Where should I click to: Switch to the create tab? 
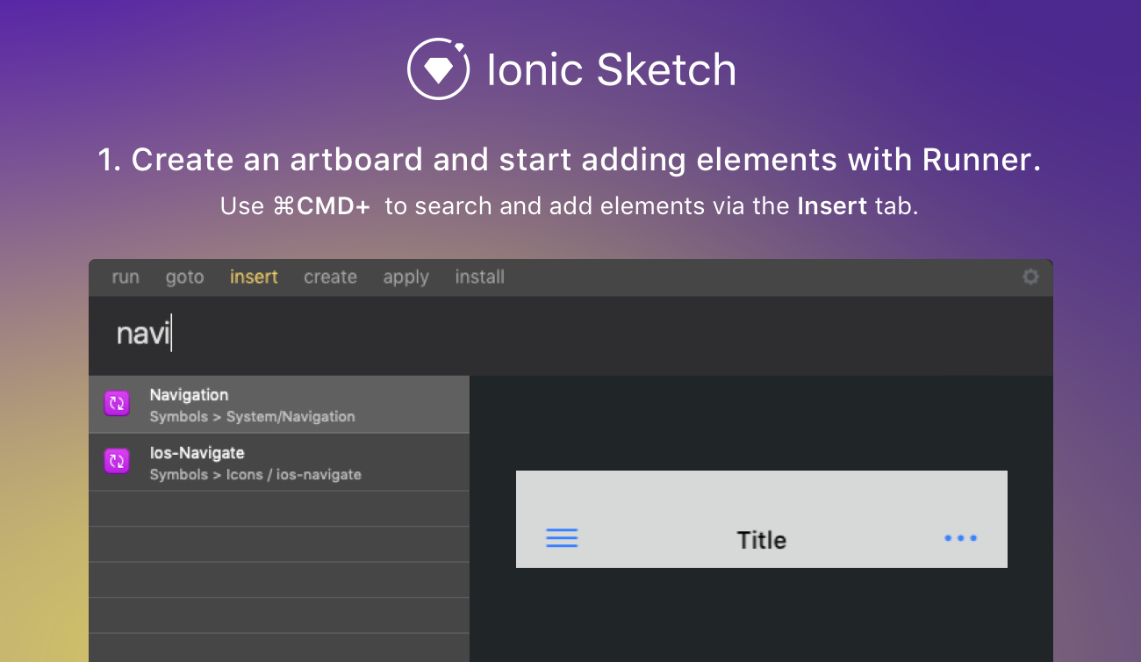click(x=330, y=277)
